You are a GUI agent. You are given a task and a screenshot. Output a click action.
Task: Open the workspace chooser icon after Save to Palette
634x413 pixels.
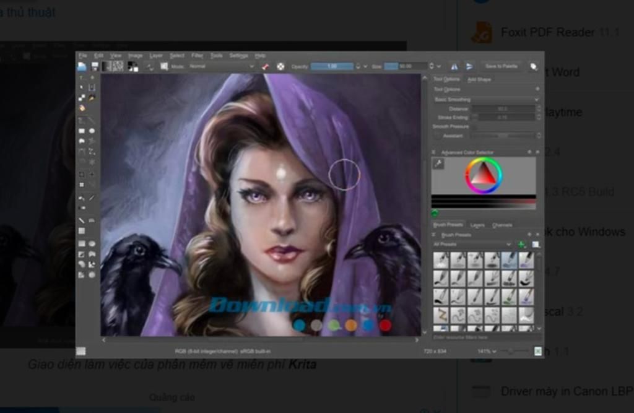coord(534,67)
